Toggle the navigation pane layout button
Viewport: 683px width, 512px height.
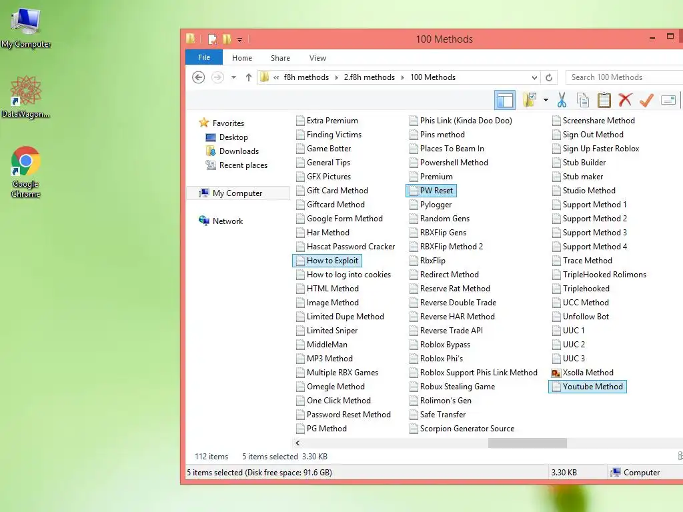point(505,100)
